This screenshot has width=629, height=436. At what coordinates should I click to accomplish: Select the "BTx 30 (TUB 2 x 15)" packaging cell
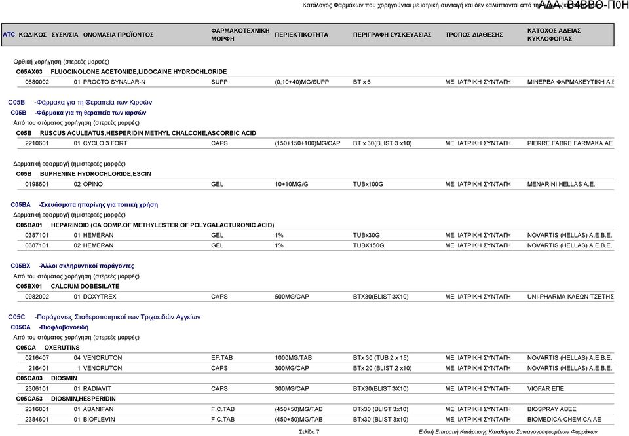tap(381, 358)
